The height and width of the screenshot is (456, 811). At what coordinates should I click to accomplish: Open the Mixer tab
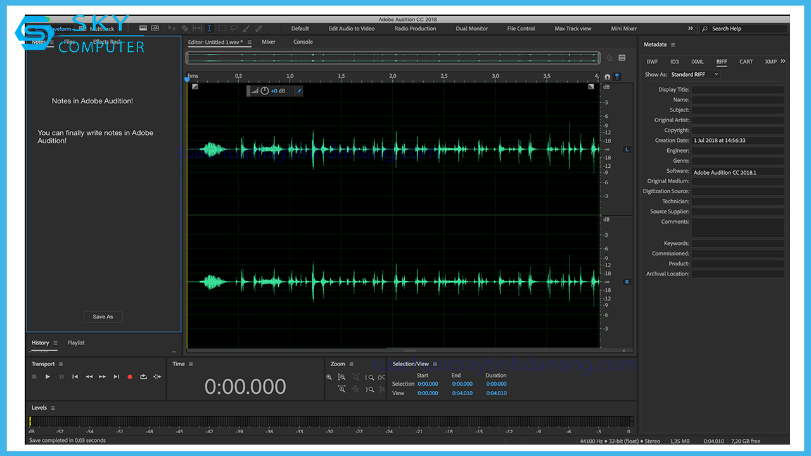tap(269, 42)
